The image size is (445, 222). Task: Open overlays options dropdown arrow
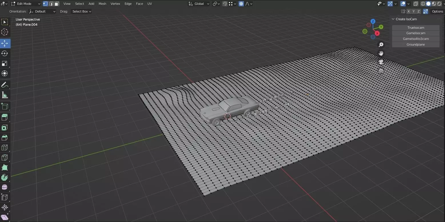point(409,4)
